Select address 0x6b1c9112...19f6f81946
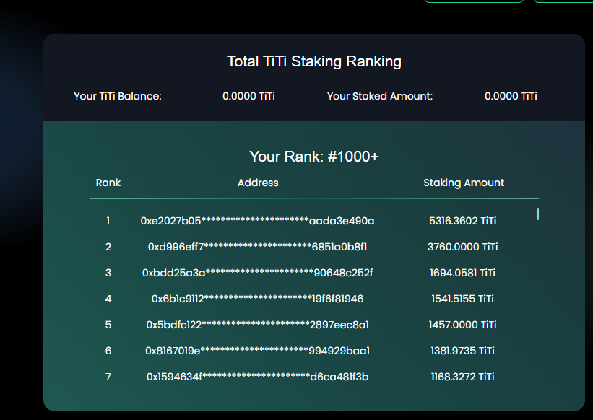 coord(258,299)
